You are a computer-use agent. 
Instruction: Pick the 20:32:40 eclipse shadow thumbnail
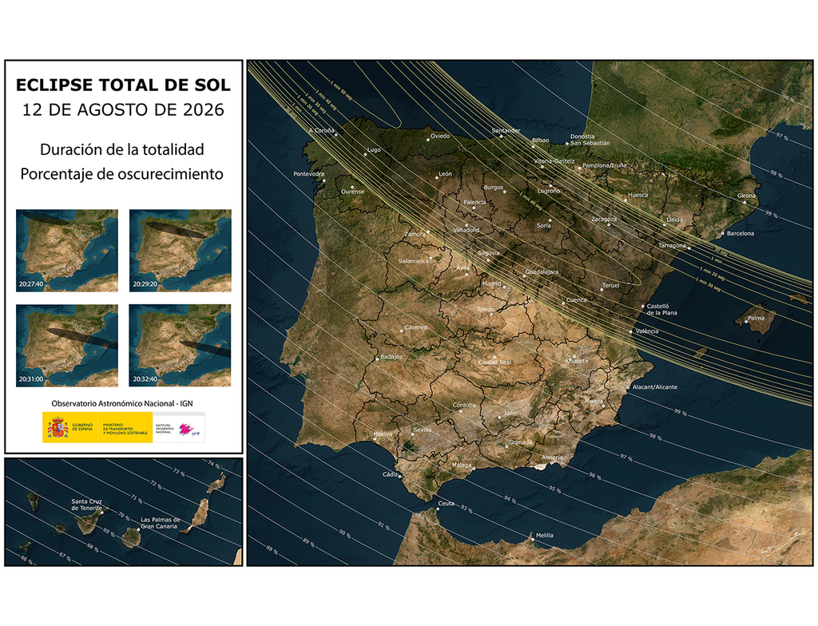(181, 346)
